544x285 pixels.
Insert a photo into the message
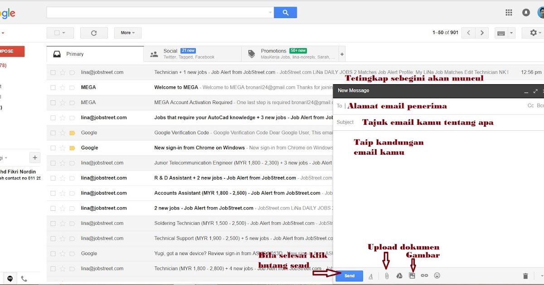(412, 275)
